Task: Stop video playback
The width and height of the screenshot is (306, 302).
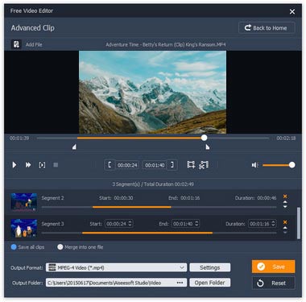Action: (56, 165)
